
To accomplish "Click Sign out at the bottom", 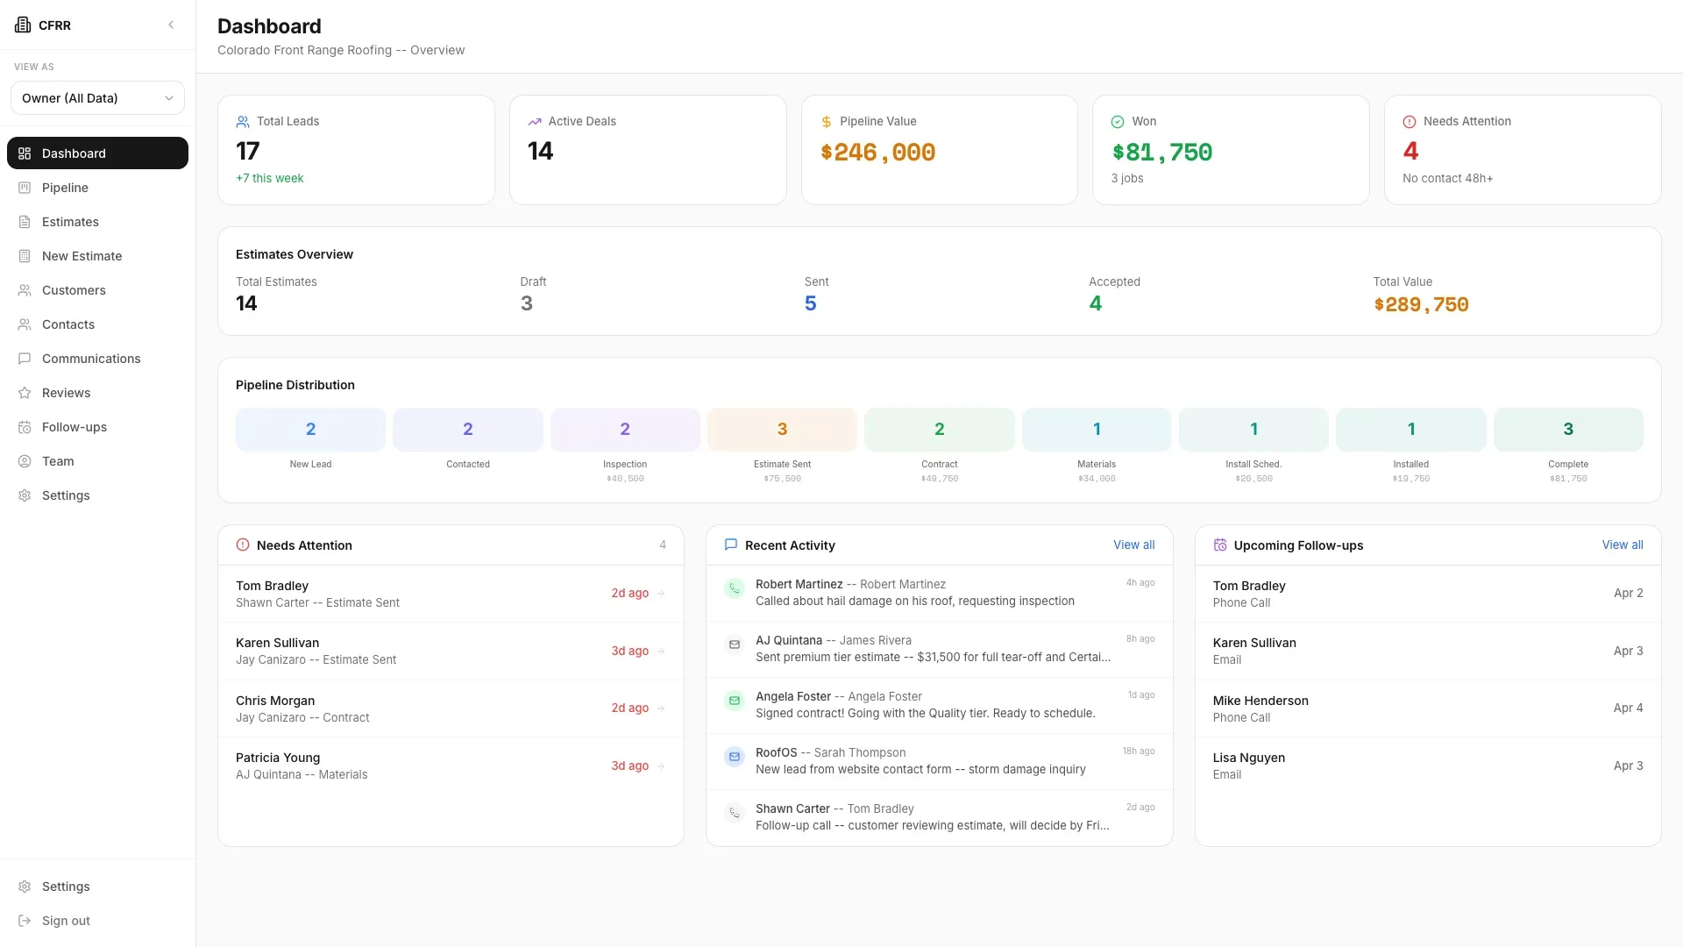I will tap(65, 920).
